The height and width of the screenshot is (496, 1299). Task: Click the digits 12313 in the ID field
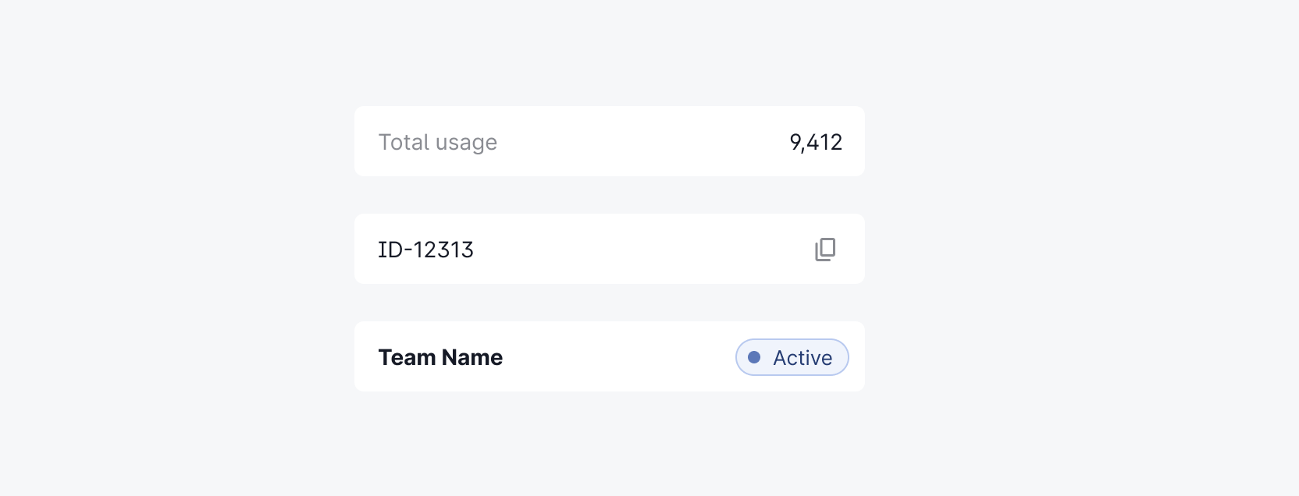tap(443, 250)
